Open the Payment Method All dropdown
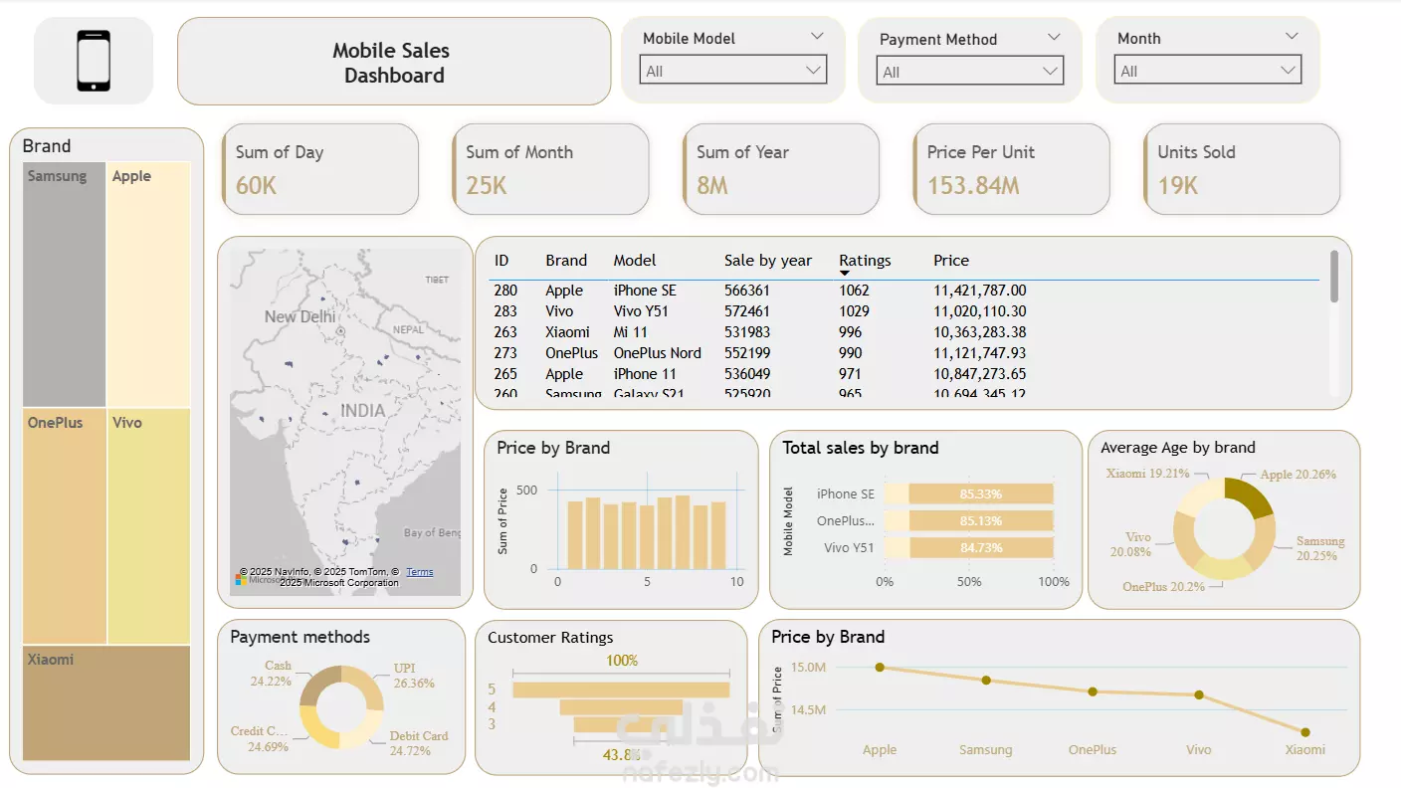 (970, 72)
